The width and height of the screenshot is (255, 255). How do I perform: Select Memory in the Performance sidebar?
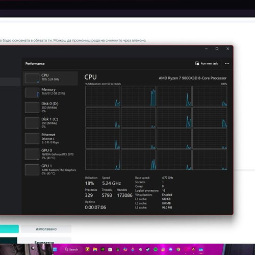pyautogui.click(x=50, y=92)
